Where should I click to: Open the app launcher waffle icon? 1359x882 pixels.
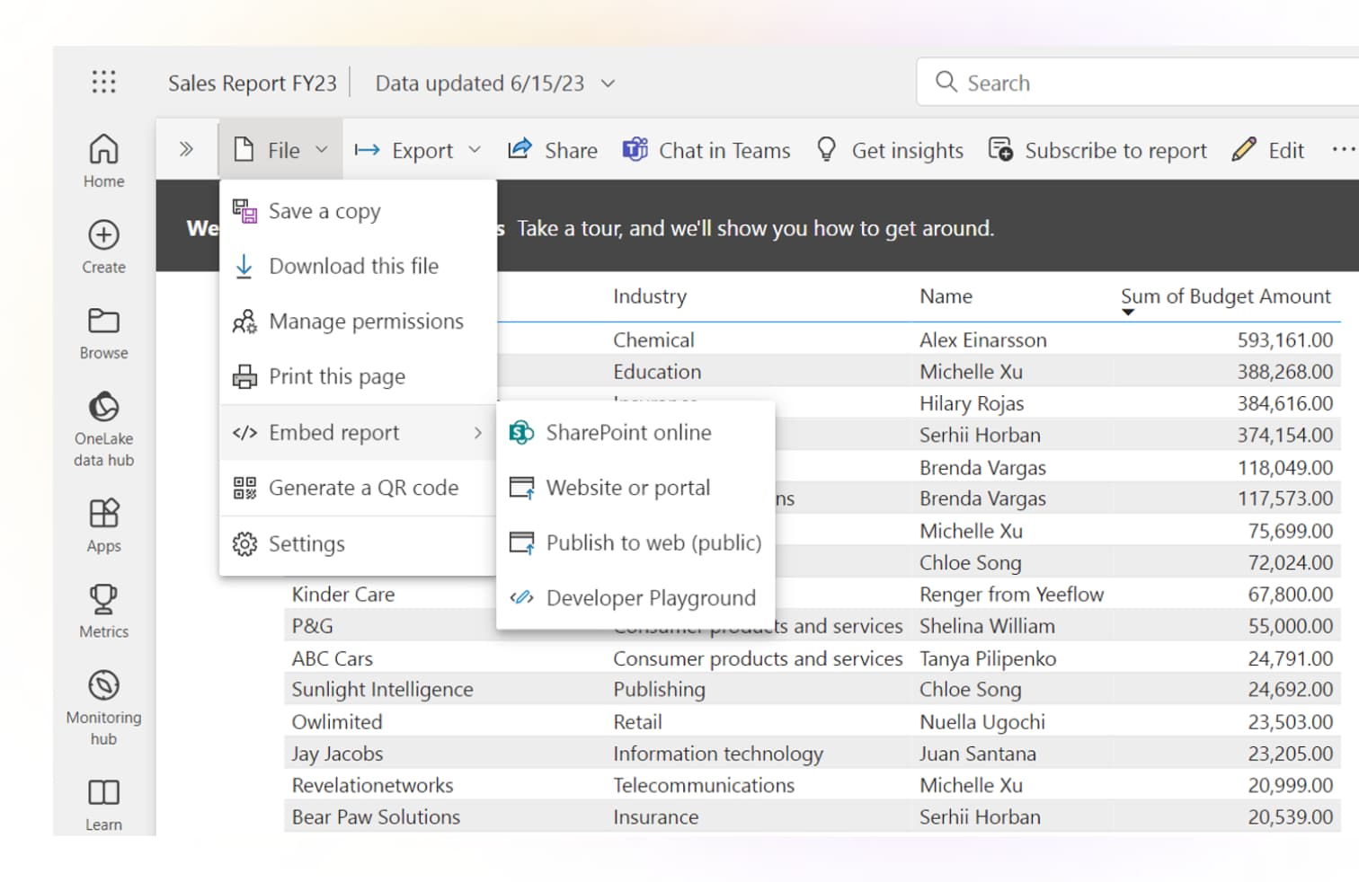[103, 82]
